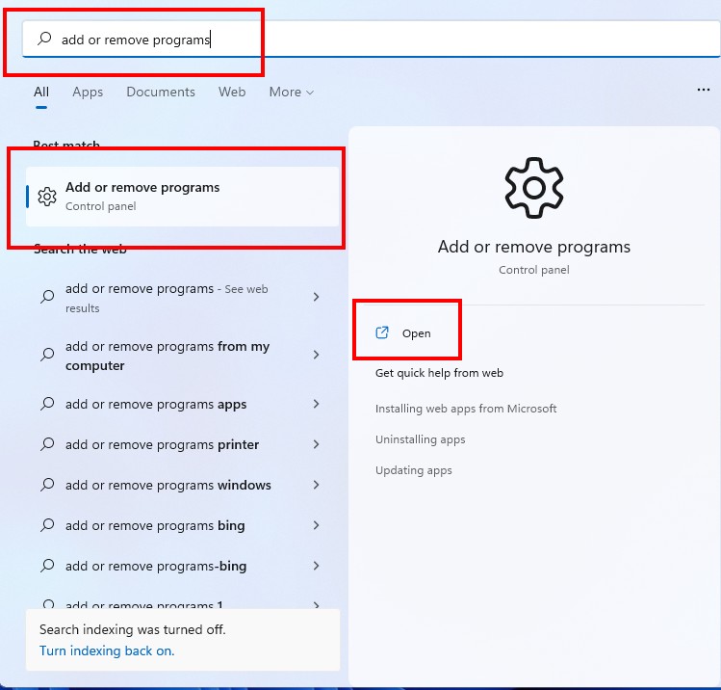The image size is (721, 690).
Task: Click the search box magnifier icon
Action: point(44,39)
